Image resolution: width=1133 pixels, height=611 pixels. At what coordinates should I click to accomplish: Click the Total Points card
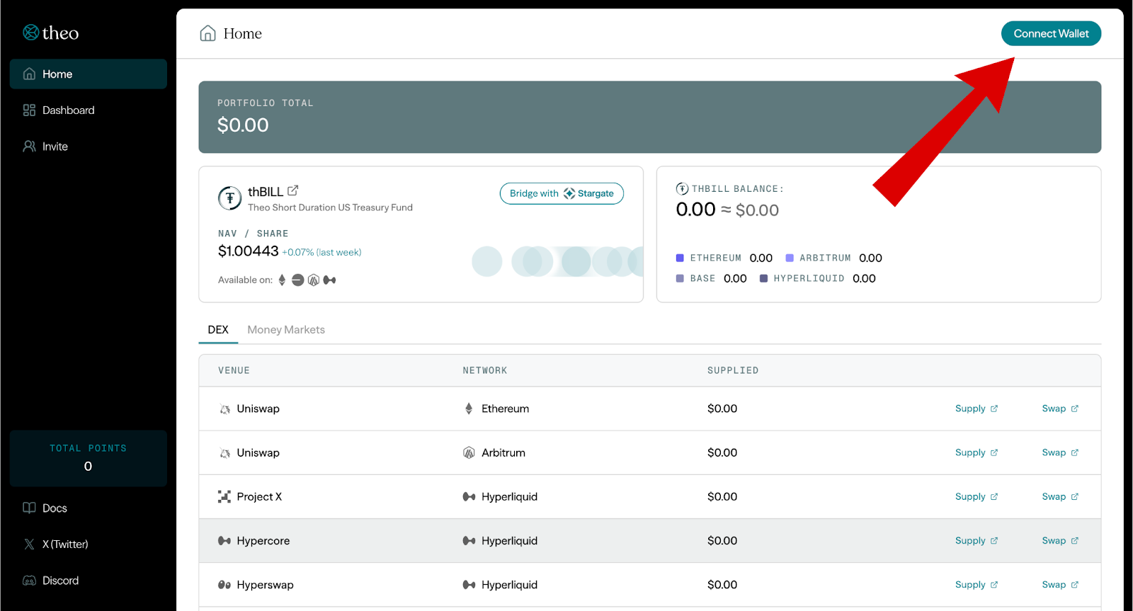89,458
